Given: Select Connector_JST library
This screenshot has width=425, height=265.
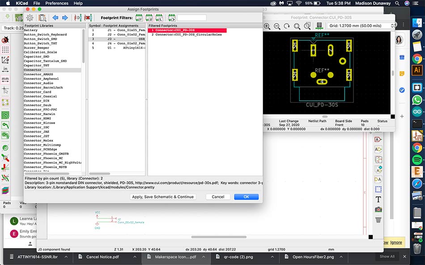Looking at the screenshot, I should tap(52, 136).
